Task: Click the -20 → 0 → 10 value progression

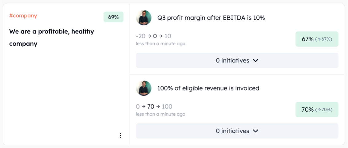Action: coord(153,36)
